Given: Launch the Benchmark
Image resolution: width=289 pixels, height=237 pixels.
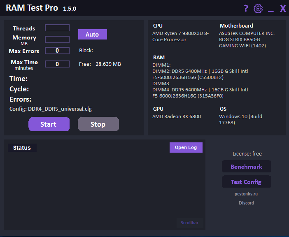Looking at the screenshot, I should click(247, 167).
